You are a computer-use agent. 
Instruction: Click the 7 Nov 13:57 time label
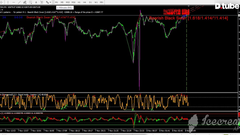[23, 131]
